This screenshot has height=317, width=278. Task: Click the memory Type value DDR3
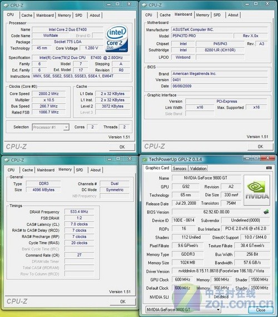44,184
